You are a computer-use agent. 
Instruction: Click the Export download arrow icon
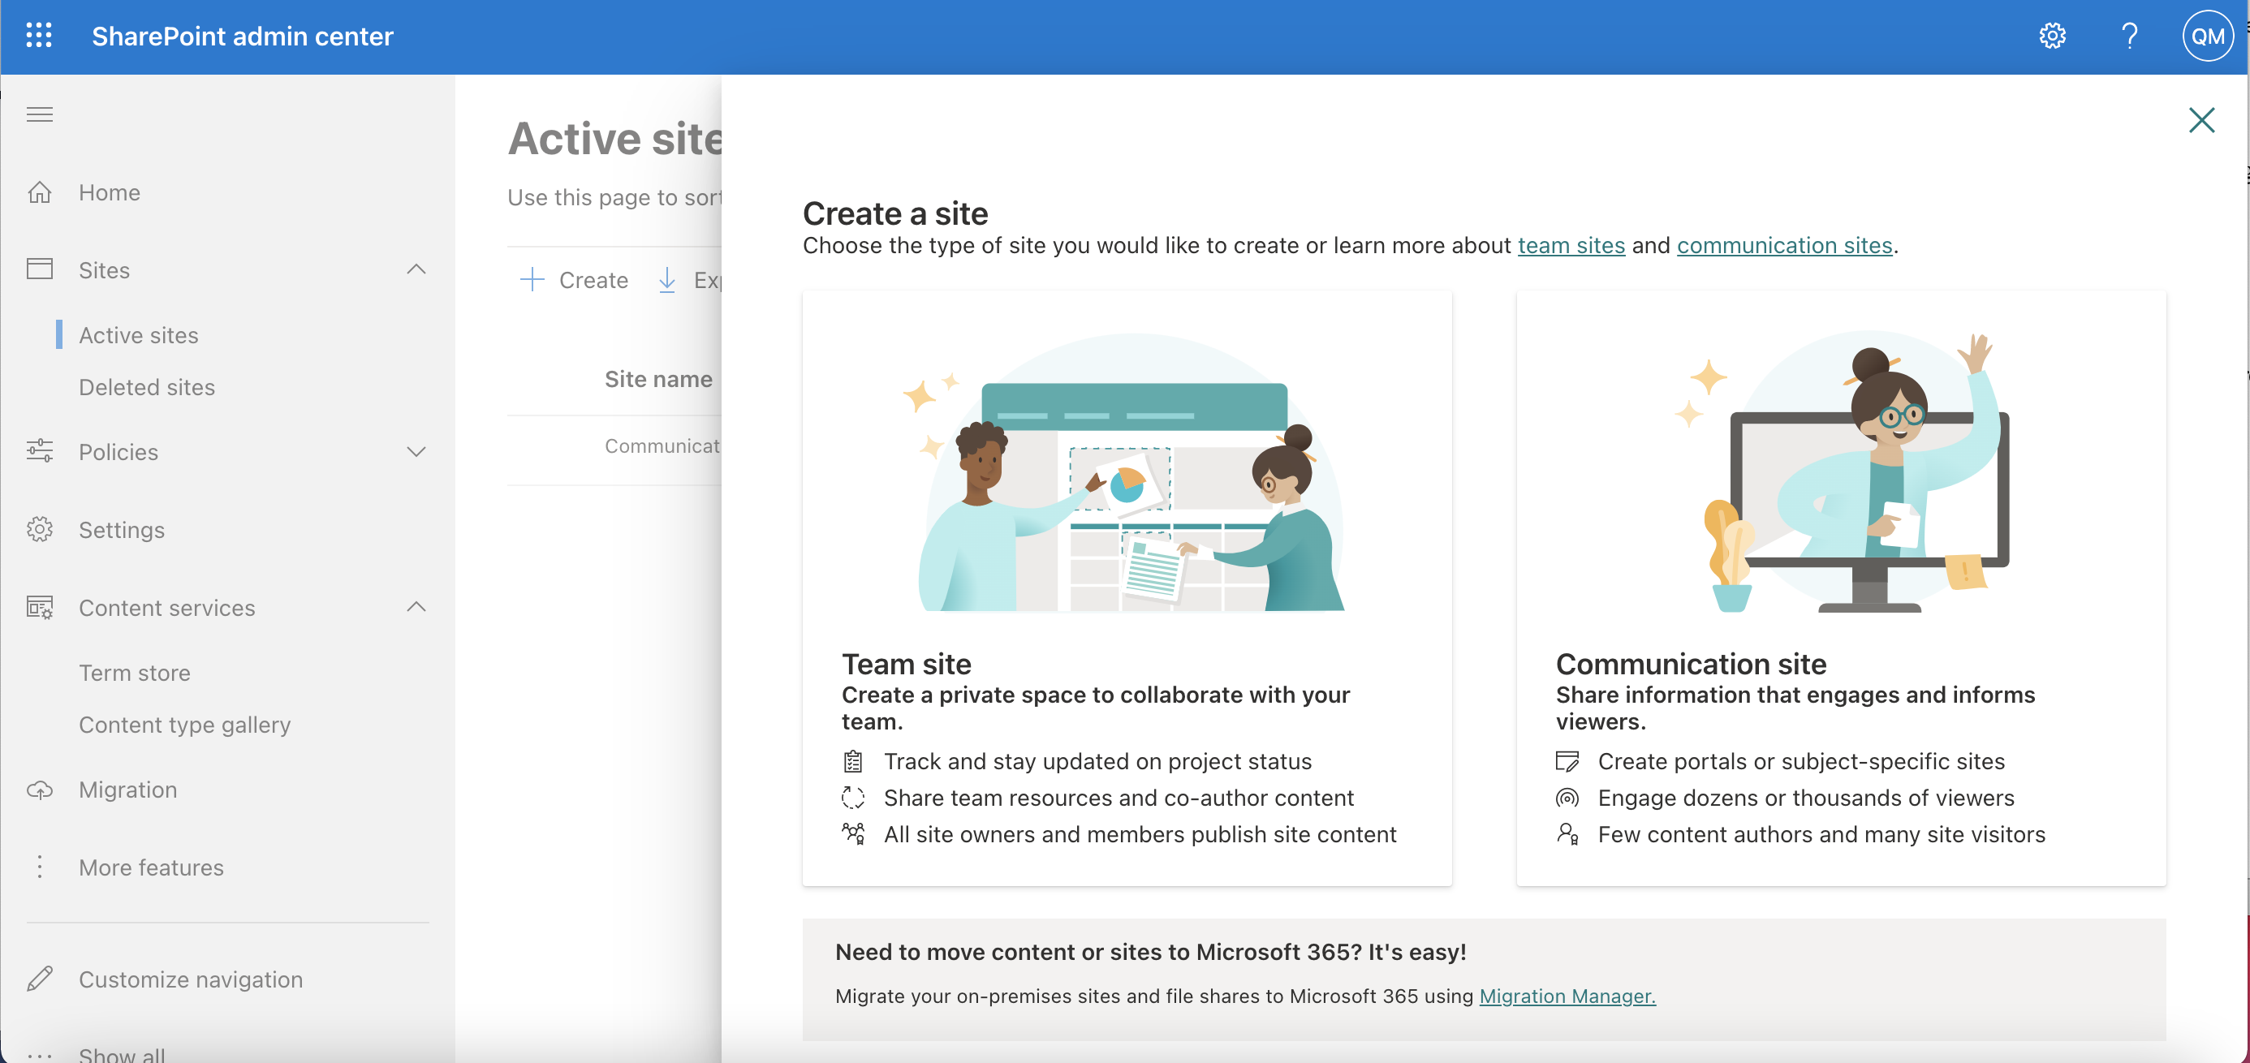pyautogui.click(x=667, y=278)
